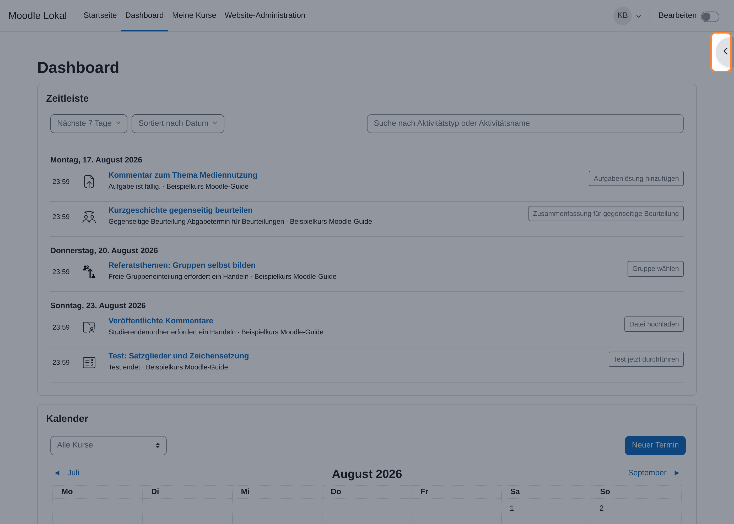Click Zusammenfassung für gegenseitige Beurteilung button
This screenshot has height=524, width=734.
coord(606,214)
